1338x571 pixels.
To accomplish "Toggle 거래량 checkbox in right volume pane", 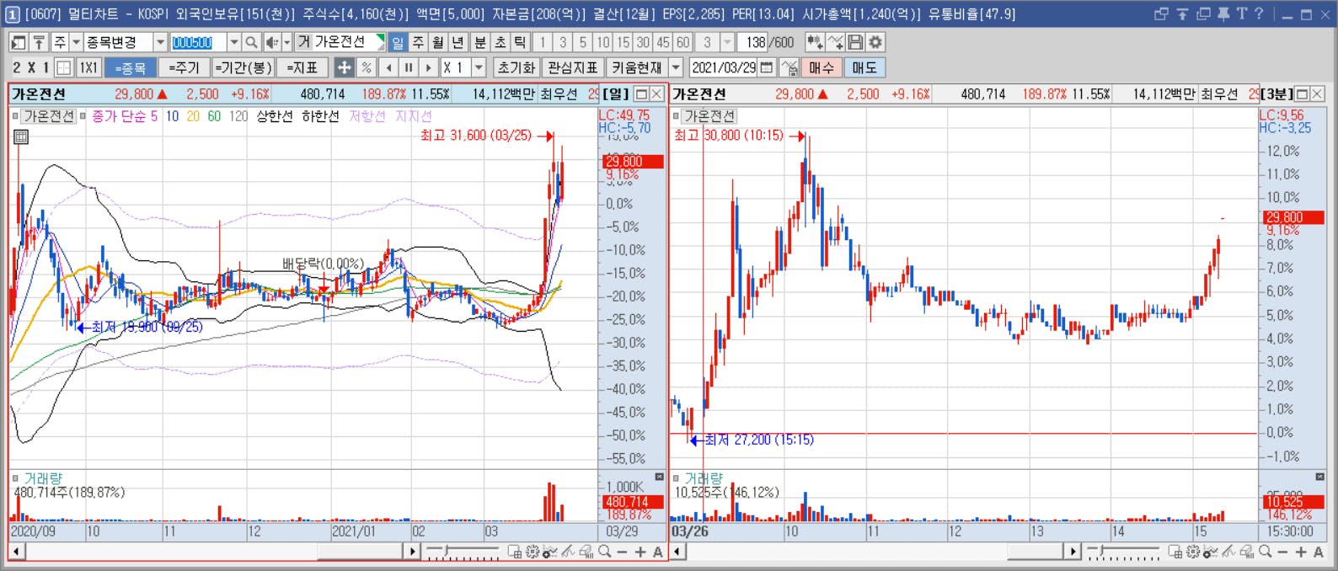I will coord(677,478).
